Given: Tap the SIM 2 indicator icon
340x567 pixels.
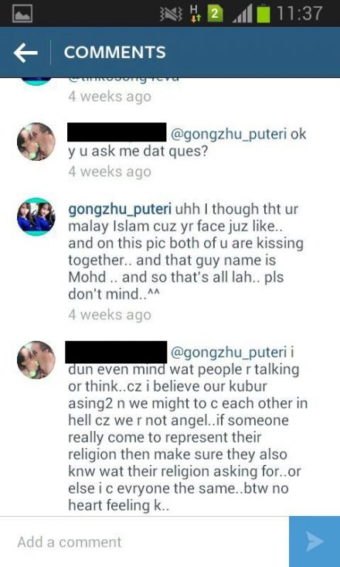Looking at the screenshot, I should [215, 14].
